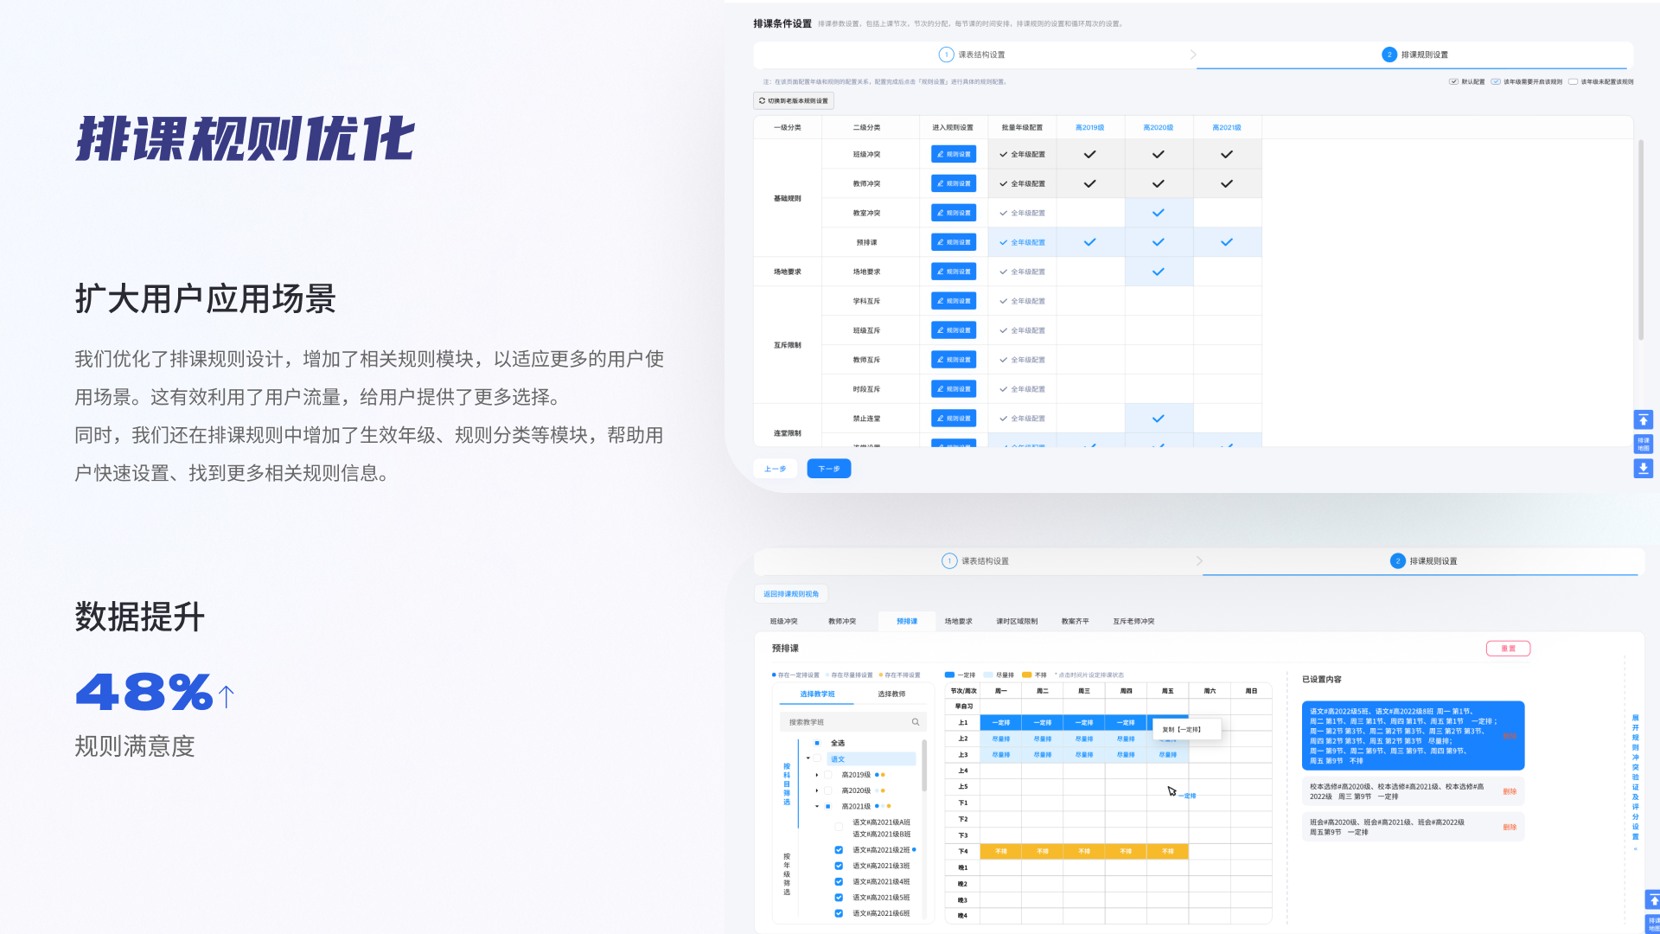Click the scroll-to-bottom download arrow icon
The height and width of the screenshot is (934, 1660).
click(x=1643, y=468)
